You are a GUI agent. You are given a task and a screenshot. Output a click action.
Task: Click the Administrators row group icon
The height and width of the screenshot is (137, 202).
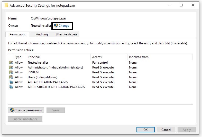11,67
